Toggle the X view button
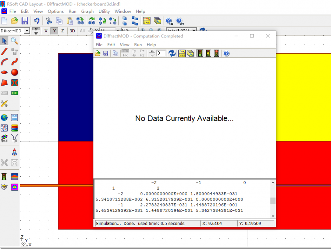The width and height of the screenshot is (331, 249). click(46, 31)
